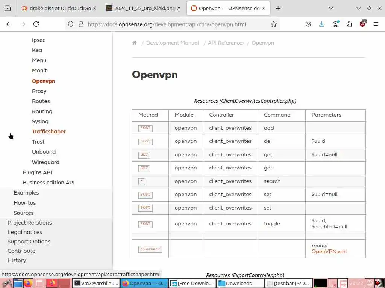The image size is (385, 288).
Task: Open tracking protection shield icon
Action: coord(71,24)
